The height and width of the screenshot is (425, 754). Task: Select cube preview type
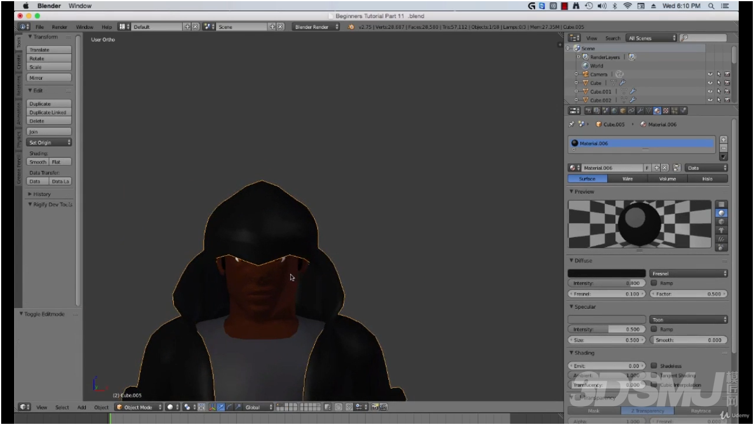point(722,222)
